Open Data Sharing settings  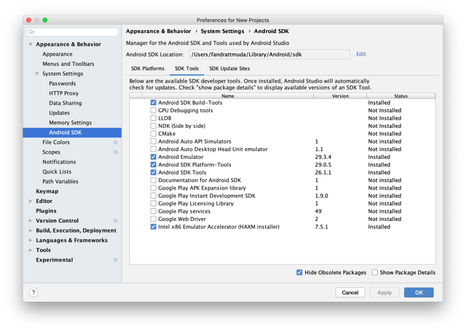(x=65, y=103)
